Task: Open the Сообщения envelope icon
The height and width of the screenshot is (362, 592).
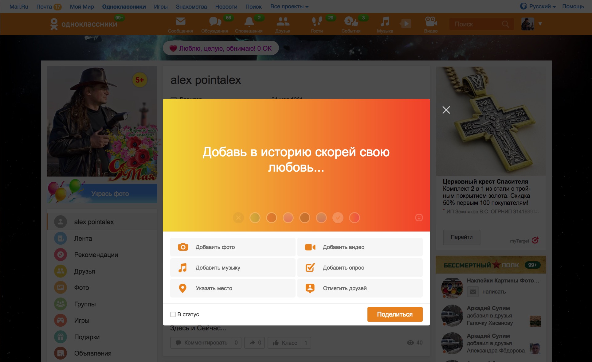Action: [x=180, y=21]
